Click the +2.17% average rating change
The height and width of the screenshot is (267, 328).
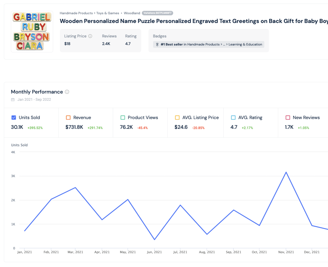247,128
